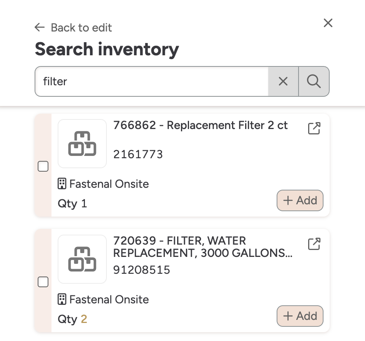This screenshot has height=341, width=365.
Task: Click the Replacement Filter 2 ct thumbnail
Action: (82, 144)
